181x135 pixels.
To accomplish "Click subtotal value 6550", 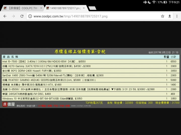I will pos(173,61).
